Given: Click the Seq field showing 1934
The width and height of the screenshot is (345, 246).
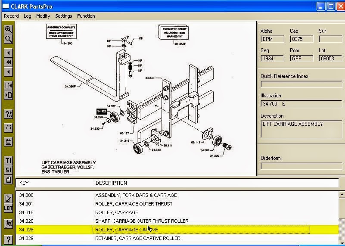Looking at the screenshot, I should tap(272, 59).
